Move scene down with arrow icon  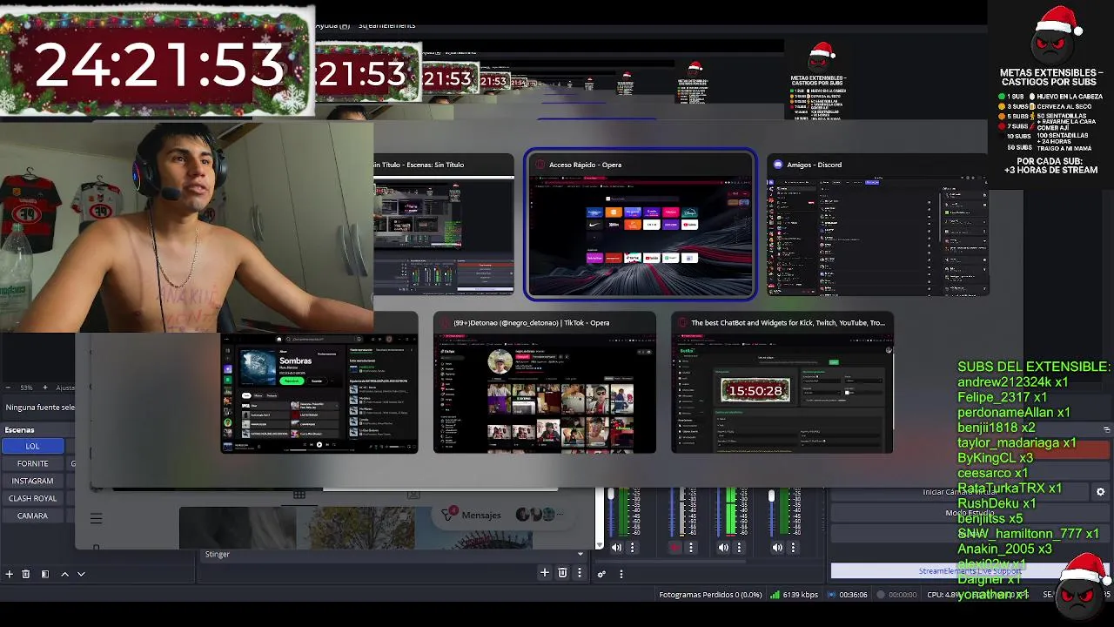pyautogui.click(x=81, y=574)
